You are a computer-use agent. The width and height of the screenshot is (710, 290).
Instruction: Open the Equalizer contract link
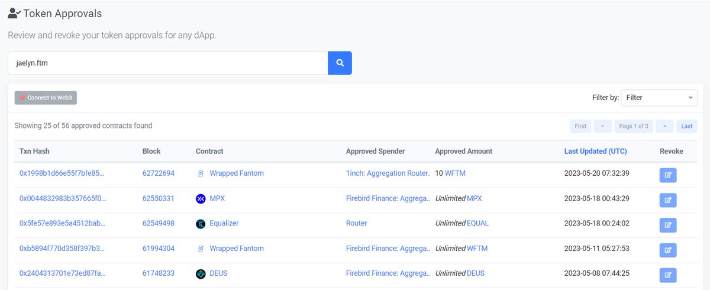[x=224, y=223]
